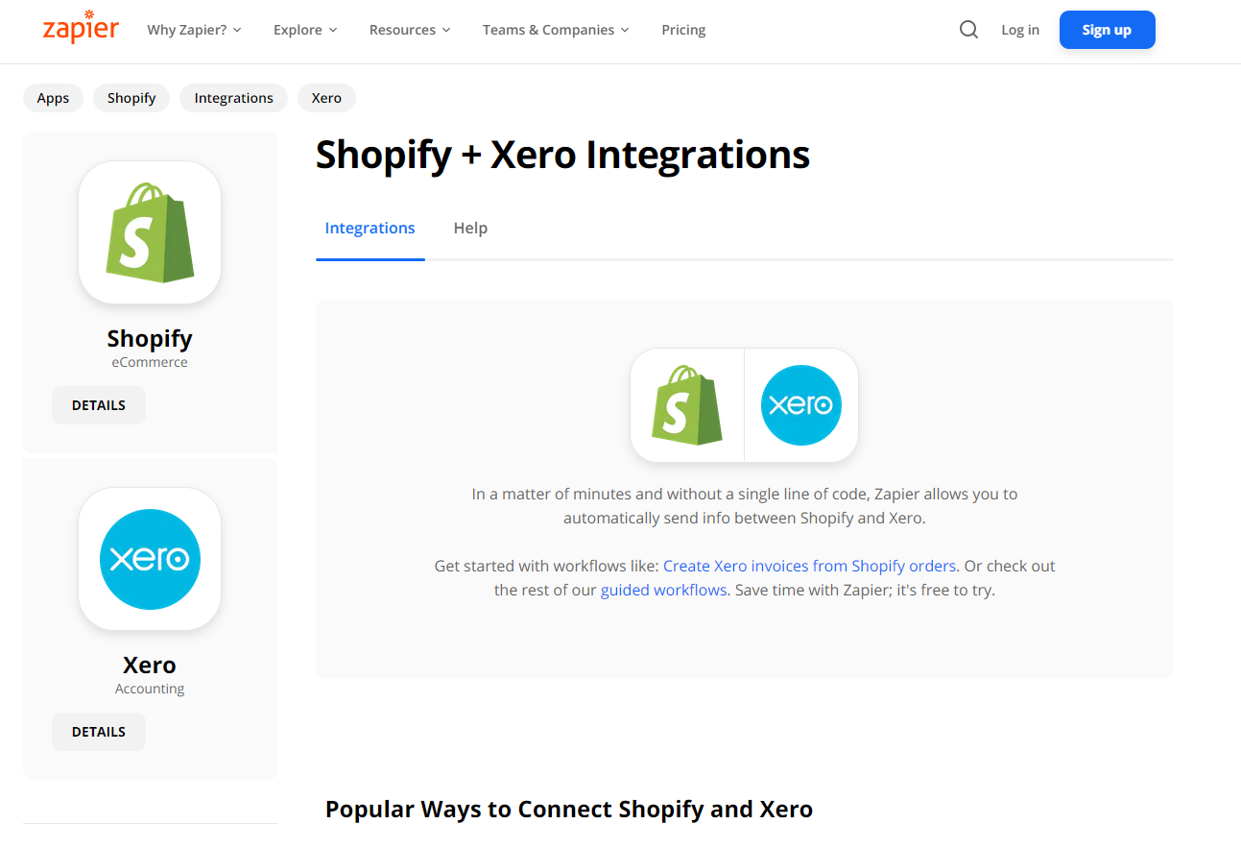
Task: Click the Xero breadcrumb pill
Action: [x=326, y=98]
